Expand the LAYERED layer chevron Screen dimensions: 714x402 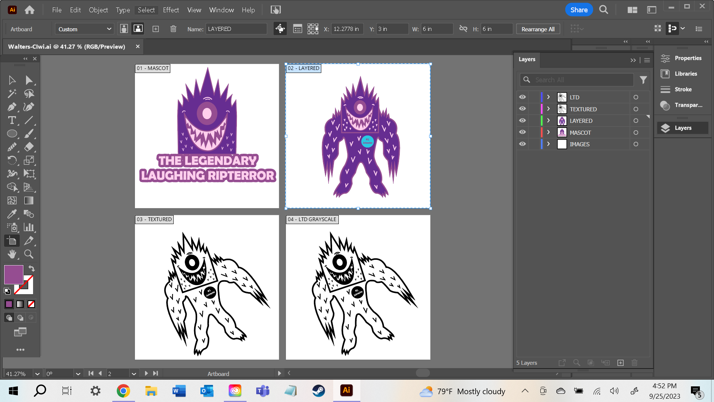tap(548, 121)
